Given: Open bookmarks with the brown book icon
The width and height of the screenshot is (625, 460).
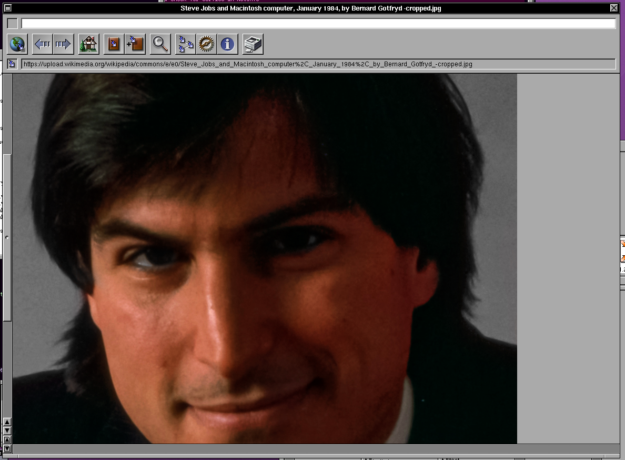Looking at the screenshot, I should point(114,44).
